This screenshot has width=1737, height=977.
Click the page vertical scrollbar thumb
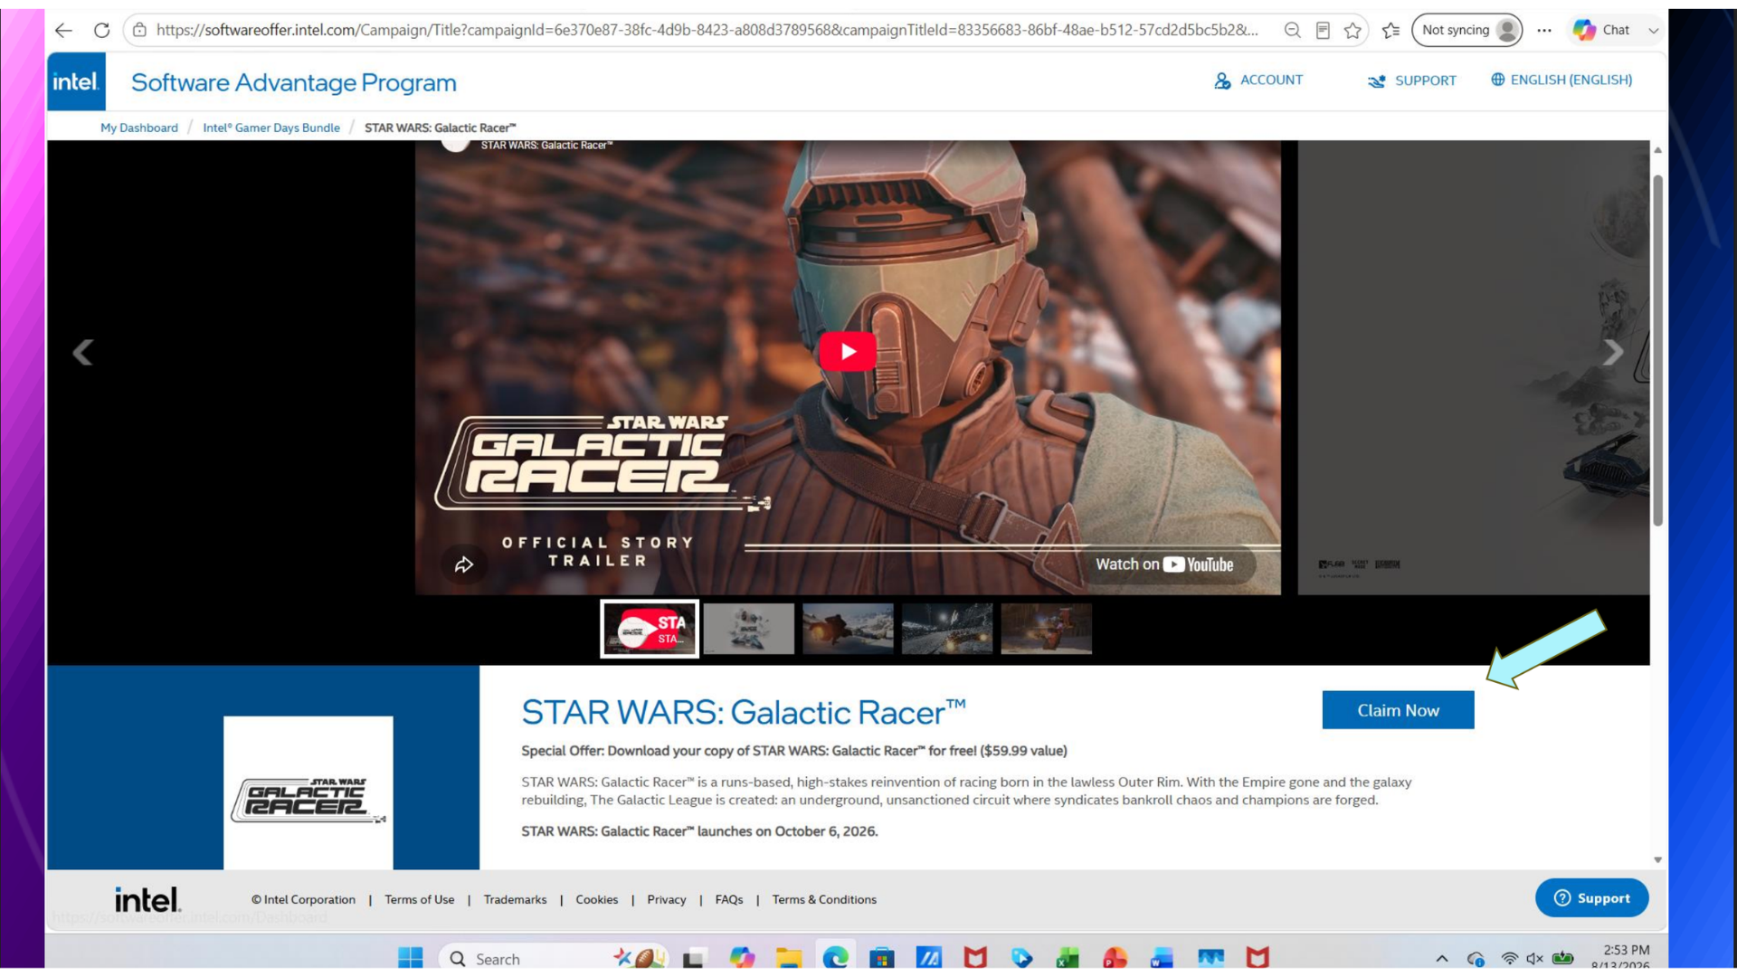1657,351
